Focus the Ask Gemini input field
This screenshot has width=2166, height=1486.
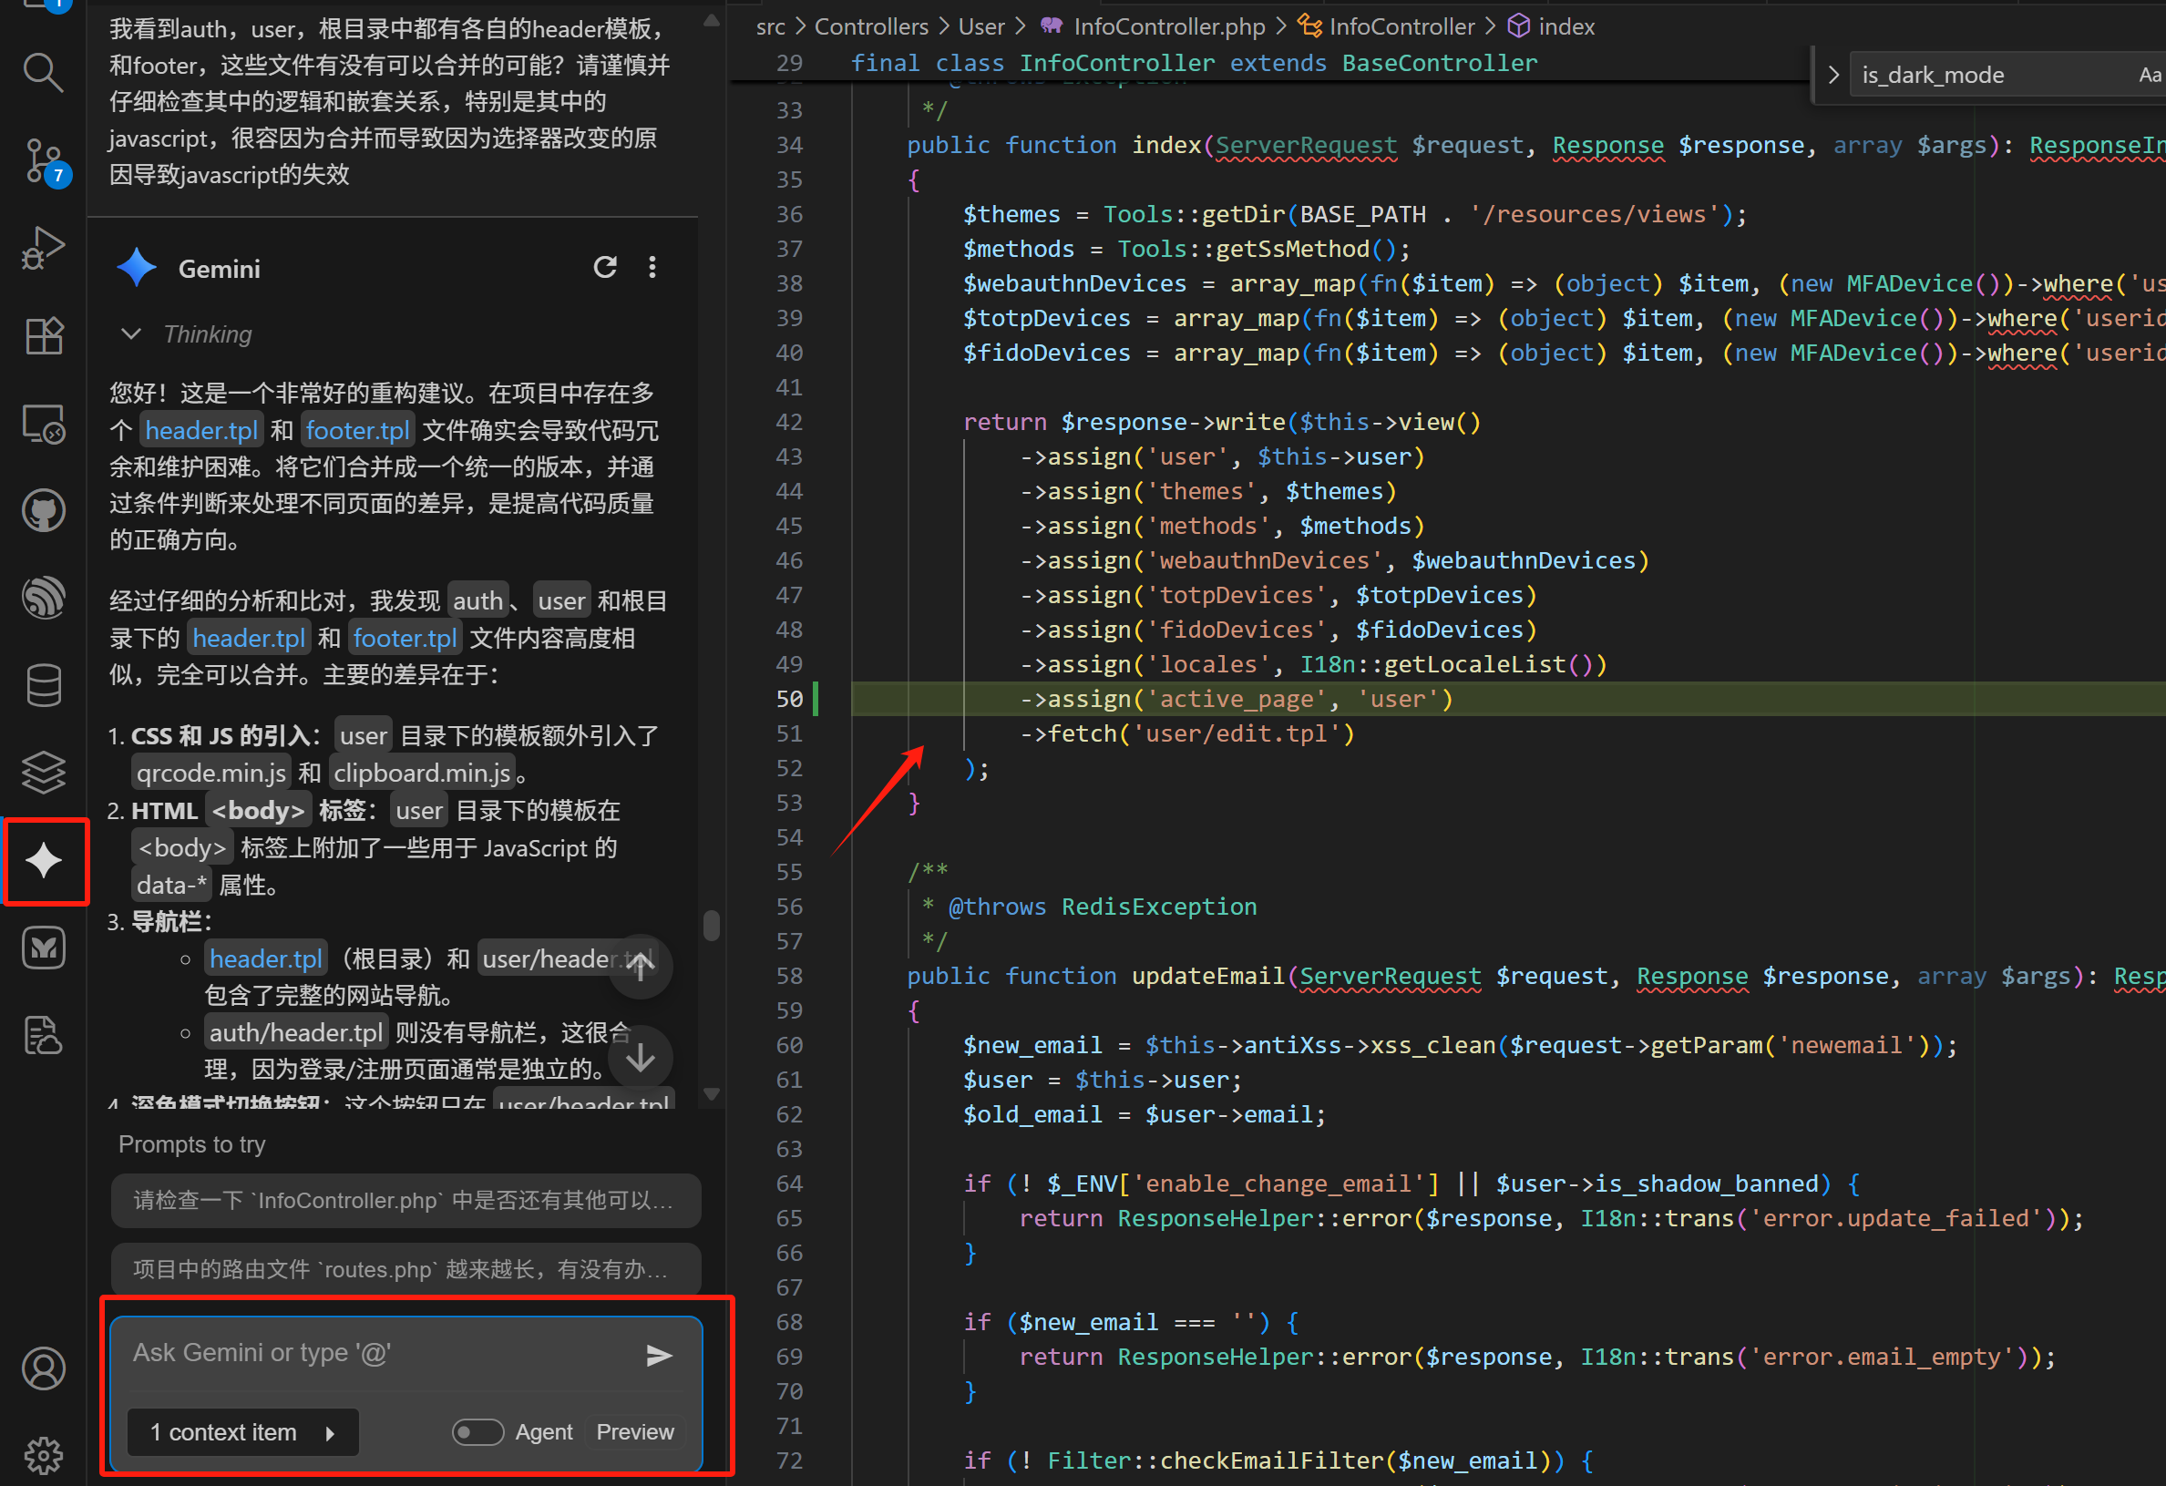pos(373,1353)
